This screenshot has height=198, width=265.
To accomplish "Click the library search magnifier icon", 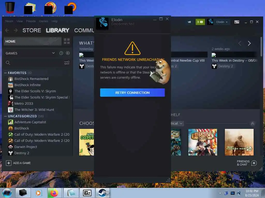I will click(x=8, y=63).
